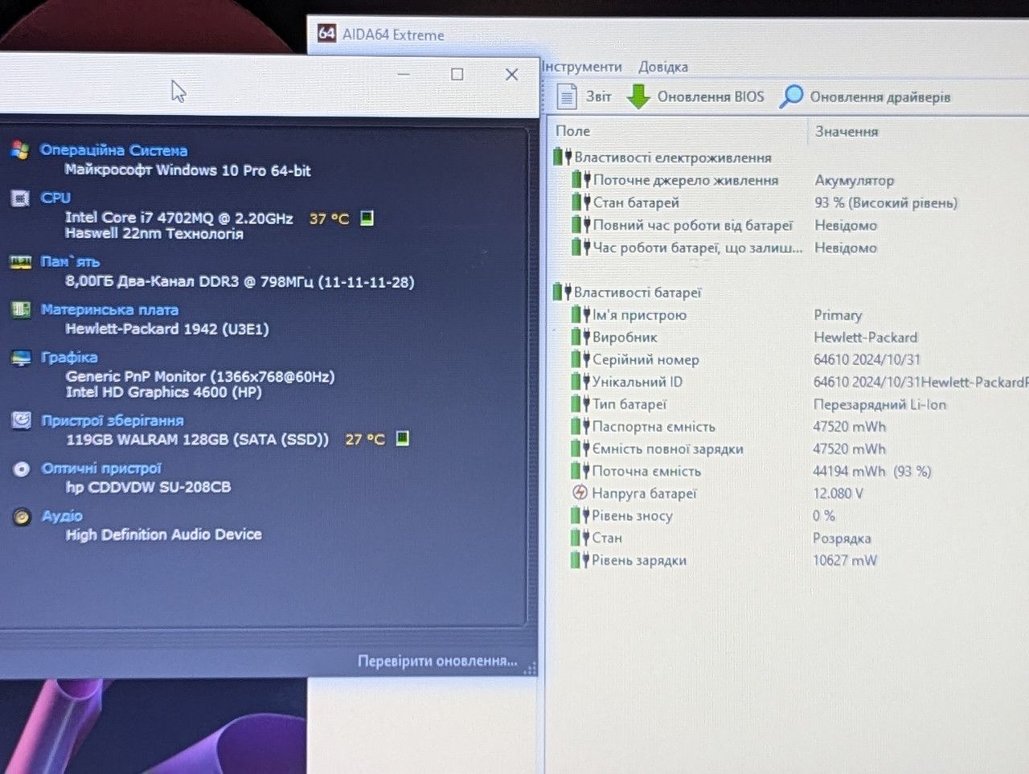
Task: Open the Звіт report toolbar button
Action: click(x=584, y=96)
